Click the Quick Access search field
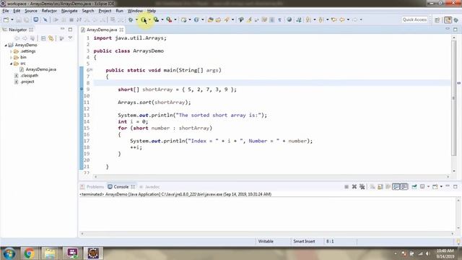462x260 pixels. 414,19
